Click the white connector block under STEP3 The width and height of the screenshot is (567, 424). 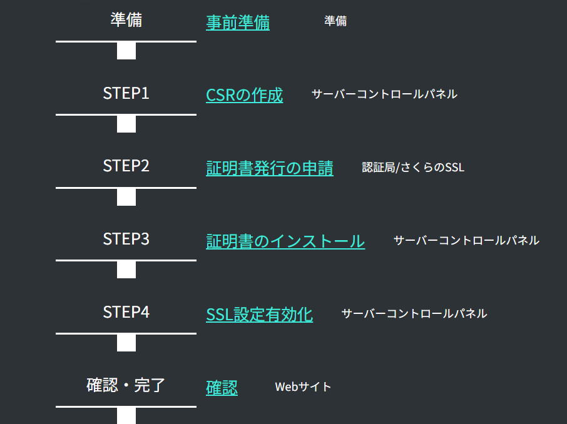pos(126,270)
